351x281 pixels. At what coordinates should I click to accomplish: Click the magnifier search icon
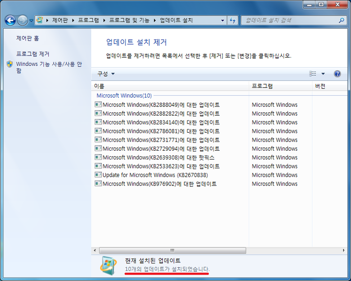(341, 20)
